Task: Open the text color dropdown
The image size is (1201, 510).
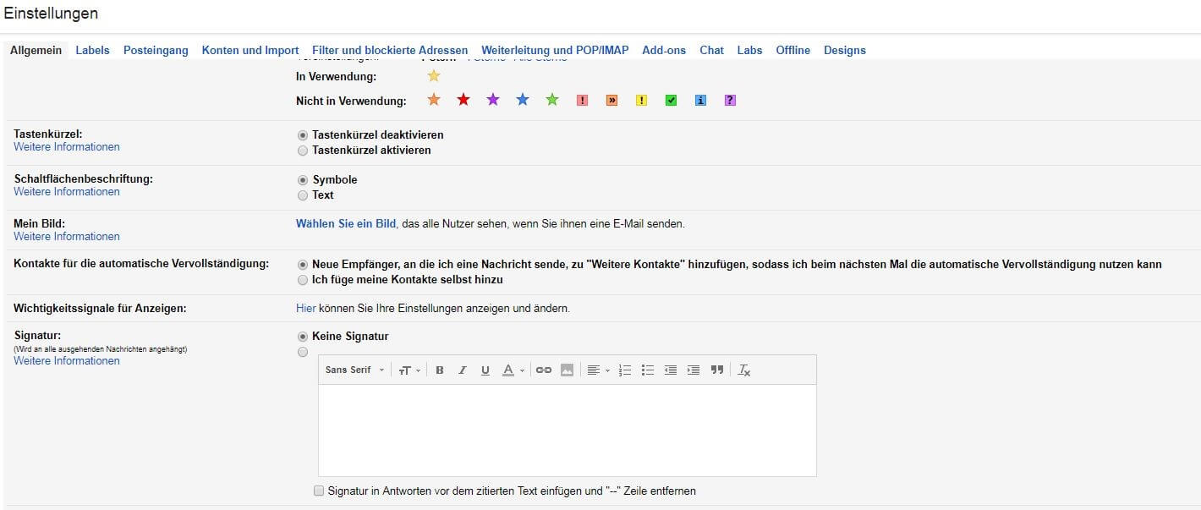Action: 513,370
